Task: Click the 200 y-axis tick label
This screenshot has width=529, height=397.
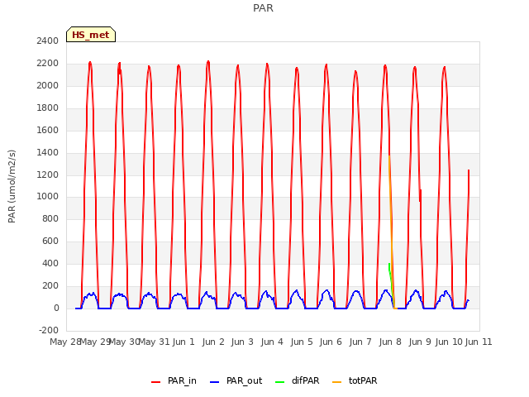Action: pos(50,285)
